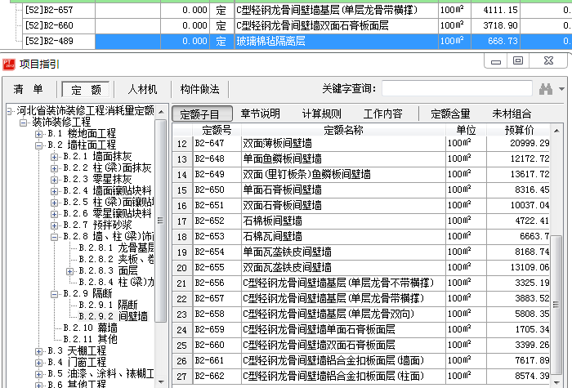The width and height of the screenshot is (572, 388).
Task: Expand B.5 油漆、涂料、裱糊工程 node
Action: point(38,374)
